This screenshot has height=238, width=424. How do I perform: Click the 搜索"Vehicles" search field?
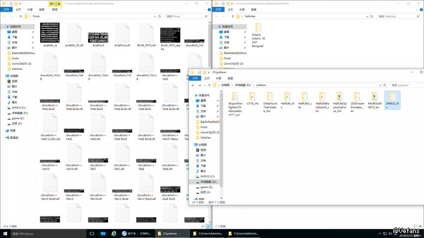(x=397, y=16)
